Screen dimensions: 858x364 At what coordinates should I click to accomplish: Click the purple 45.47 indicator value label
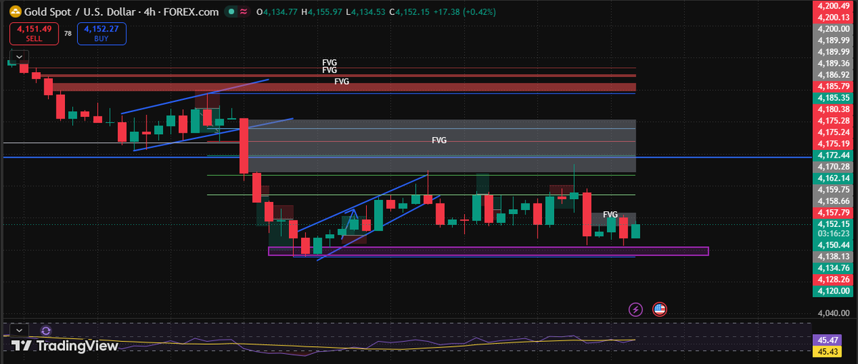click(827, 341)
